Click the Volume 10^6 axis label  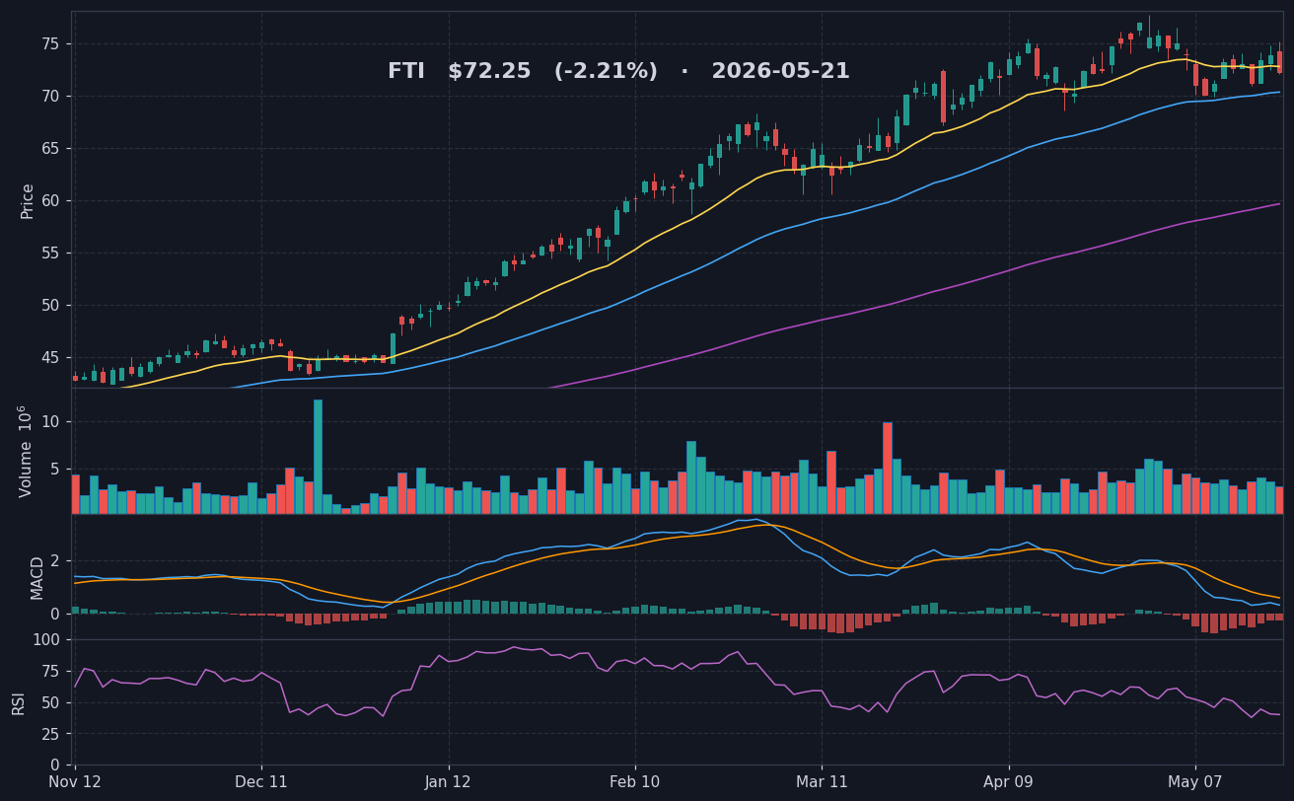click(x=26, y=451)
